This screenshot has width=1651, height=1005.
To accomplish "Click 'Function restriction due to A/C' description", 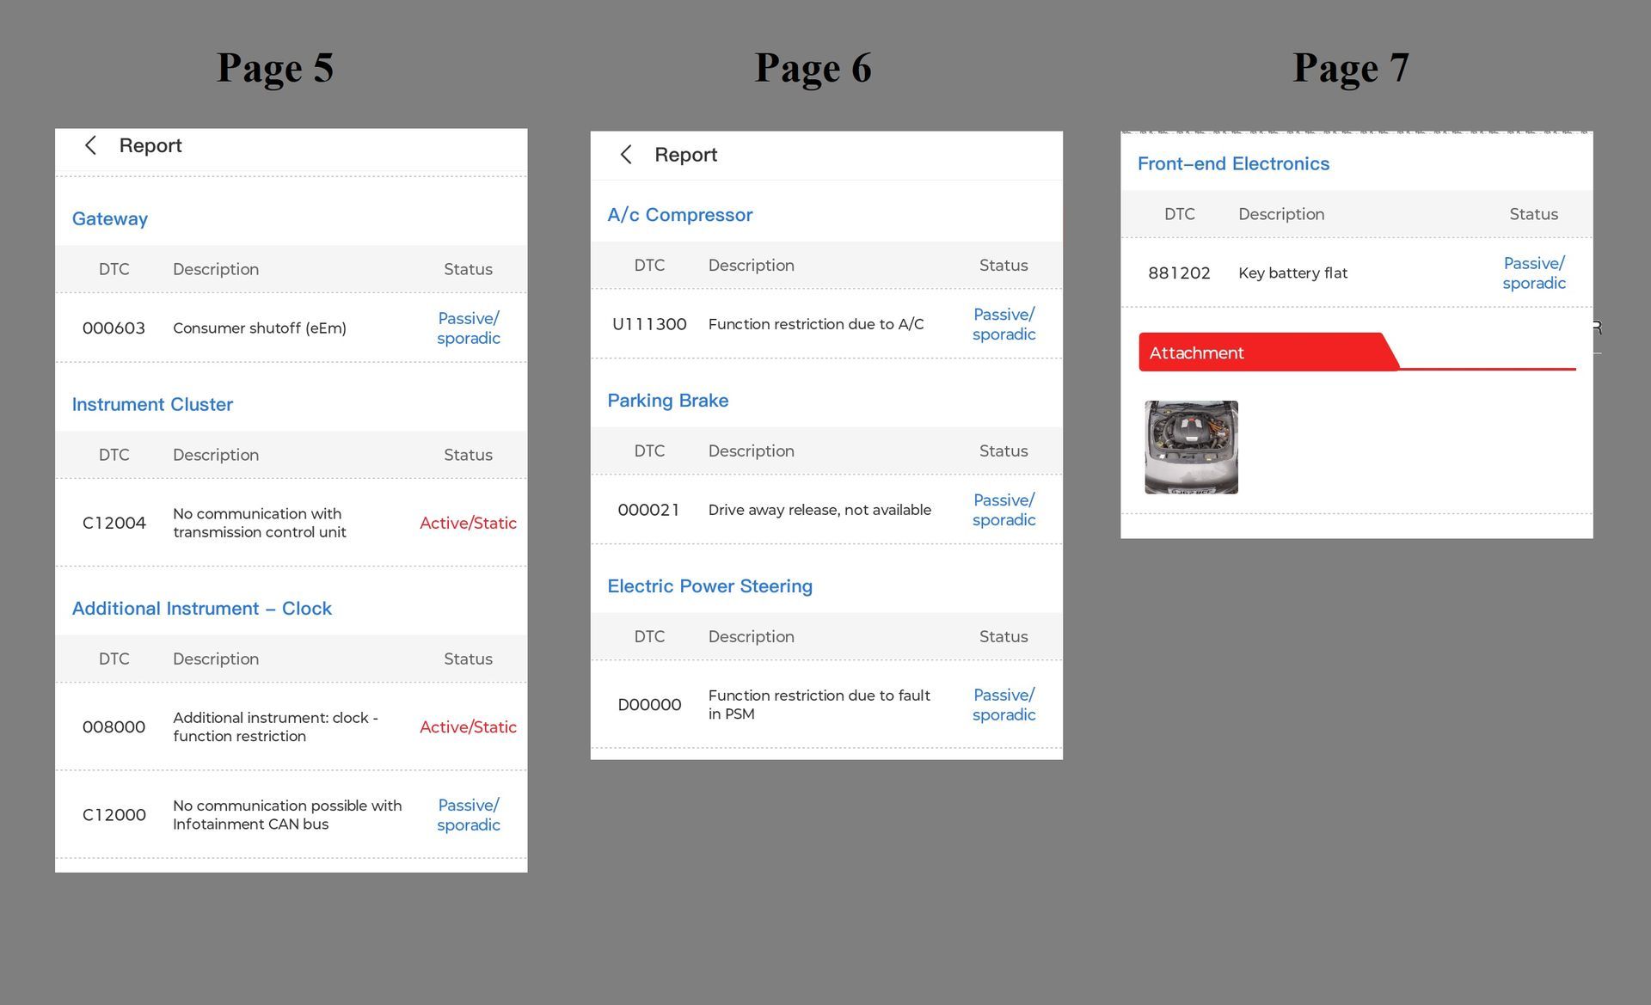I will (x=816, y=324).
